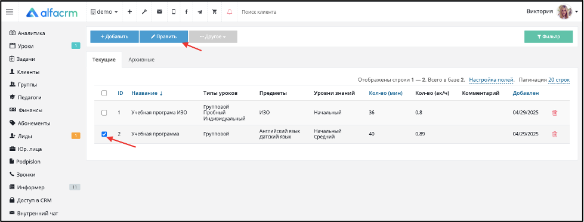
Task: Open the hamburger sidebar menu
Action: point(10,12)
